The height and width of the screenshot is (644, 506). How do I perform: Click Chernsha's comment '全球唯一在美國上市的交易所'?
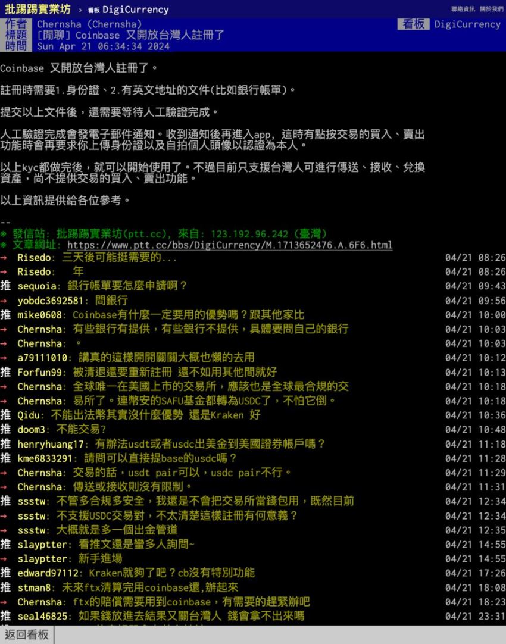(211, 386)
